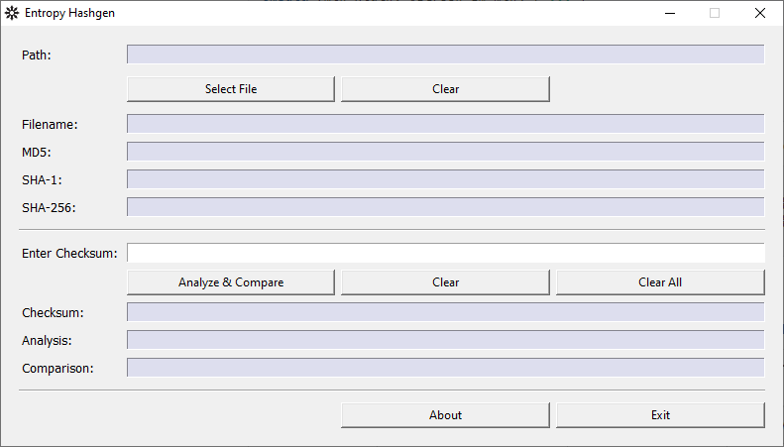Image resolution: width=784 pixels, height=447 pixels.
Task: Click the Entropy Hashgen title bar icon
Action: [12, 14]
